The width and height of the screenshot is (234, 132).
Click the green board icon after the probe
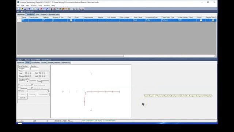[x=60, y=9]
